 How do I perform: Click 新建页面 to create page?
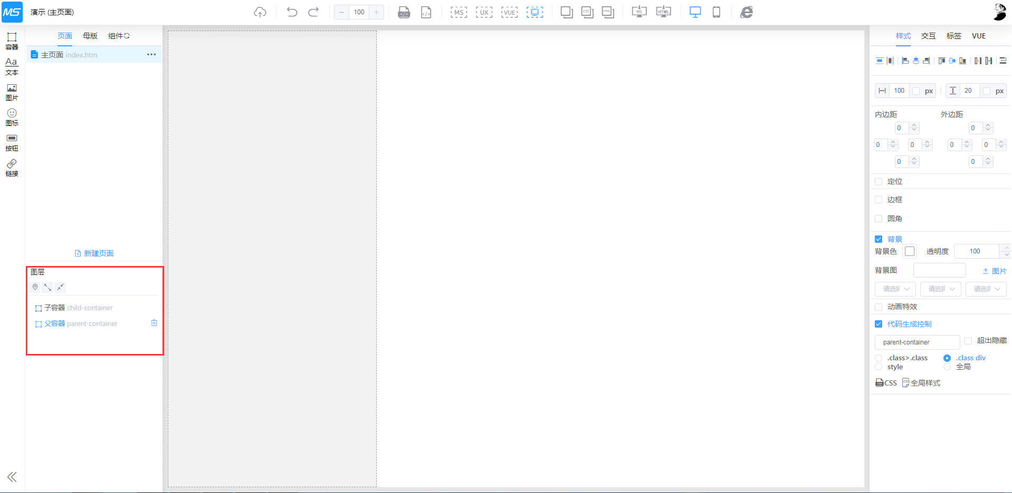pyautogui.click(x=94, y=253)
